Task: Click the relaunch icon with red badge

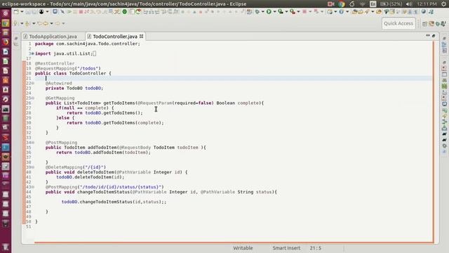Action: [x=138, y=12]
